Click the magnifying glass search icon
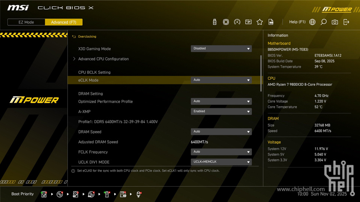 (x=324, y=22)
